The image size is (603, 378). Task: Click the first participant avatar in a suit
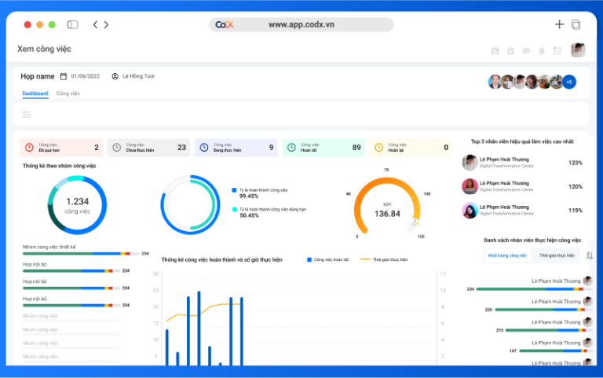tap(495, 82)
